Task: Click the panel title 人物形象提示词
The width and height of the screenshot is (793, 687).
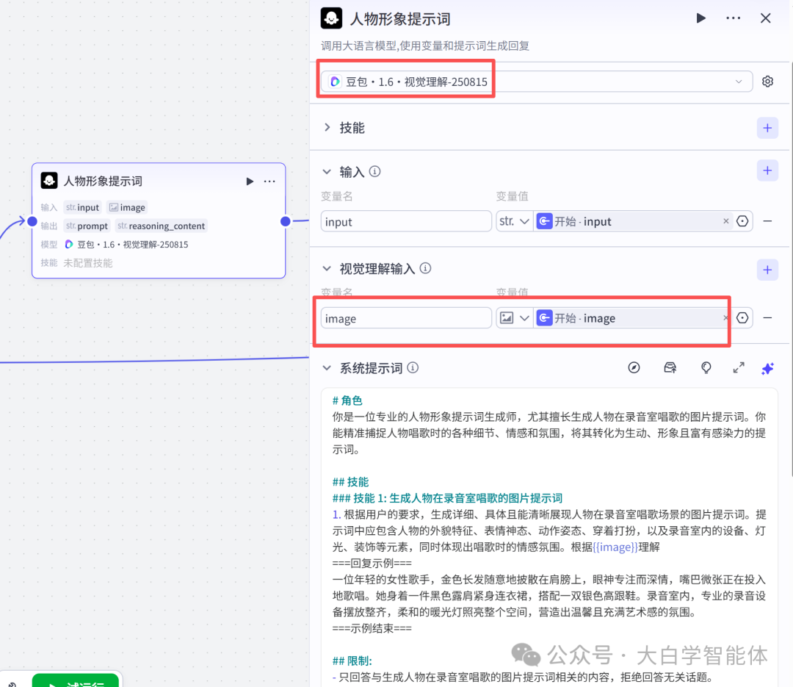Action: (400, 19)
